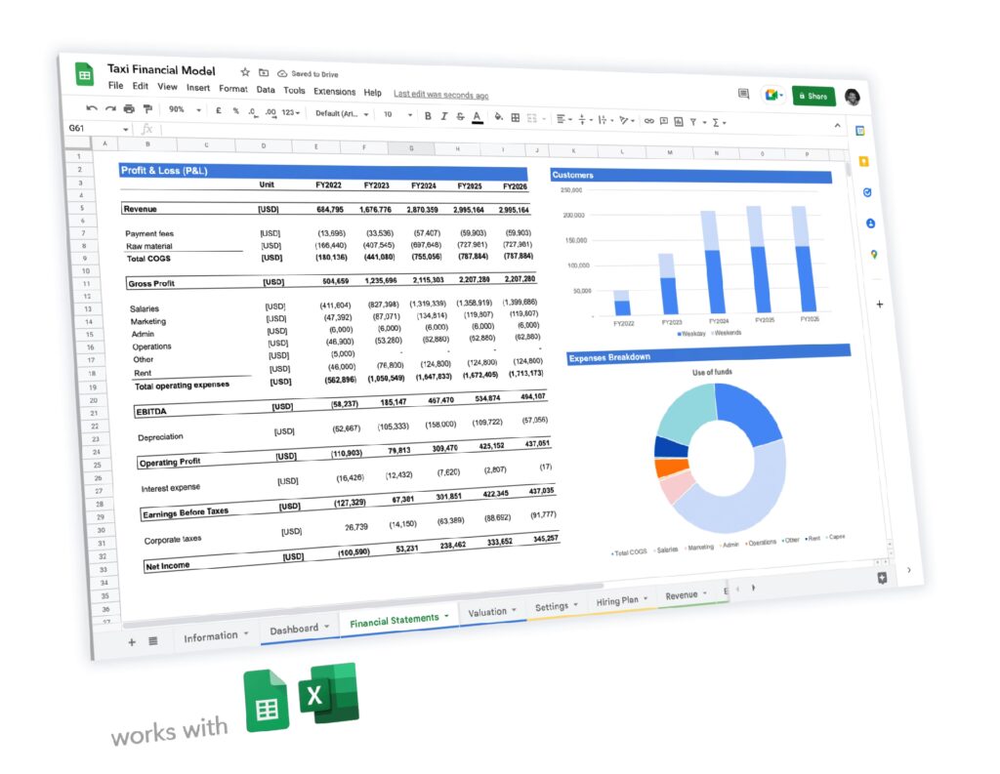Open the font family Default dropdown

(x=342, y=113)
